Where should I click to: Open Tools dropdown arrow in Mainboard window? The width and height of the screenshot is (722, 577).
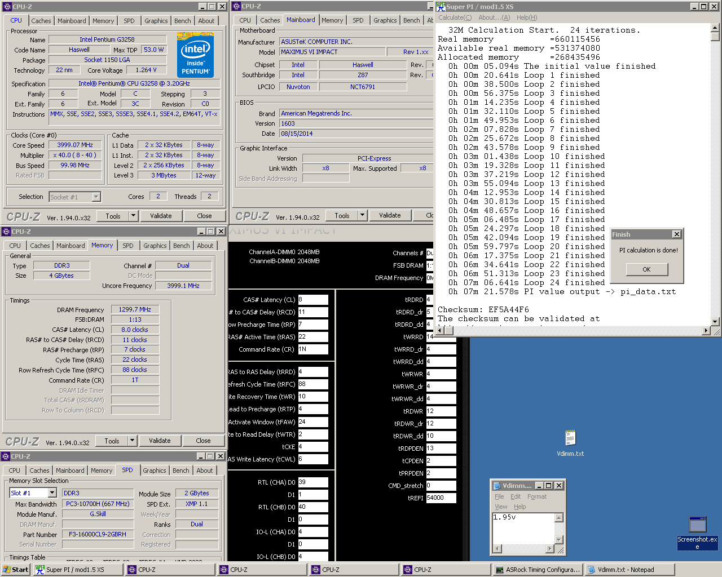pyautogui.click(x=362, y=215)
